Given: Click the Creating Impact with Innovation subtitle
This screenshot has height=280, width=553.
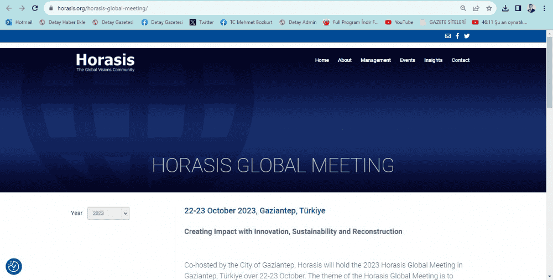Looking at the screenshot, I should pos(293,231).
